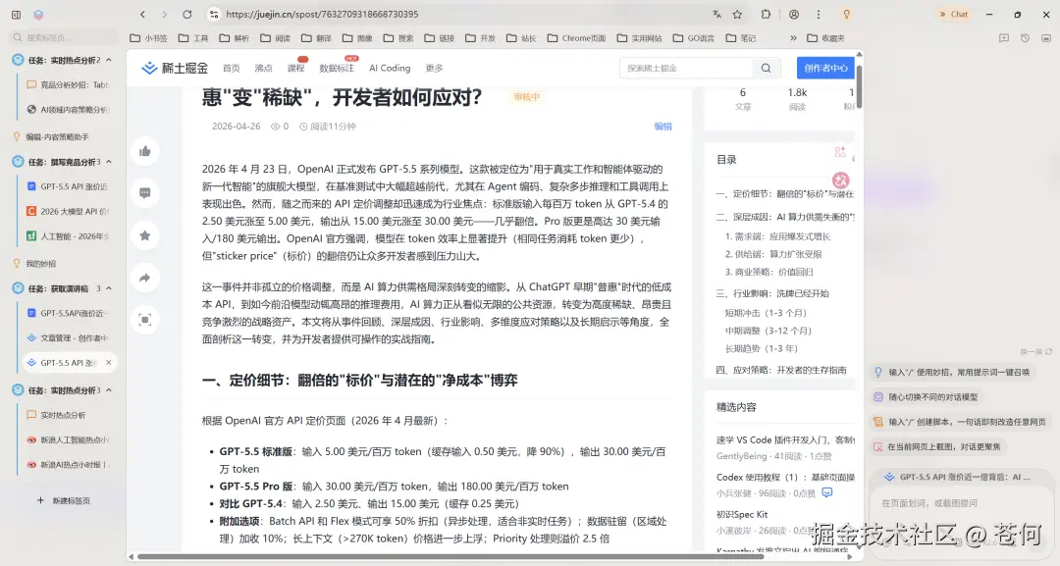Show more bookmark folders chevron
The height and width of the screenshot is (566, 1060).
pos(793,38)
